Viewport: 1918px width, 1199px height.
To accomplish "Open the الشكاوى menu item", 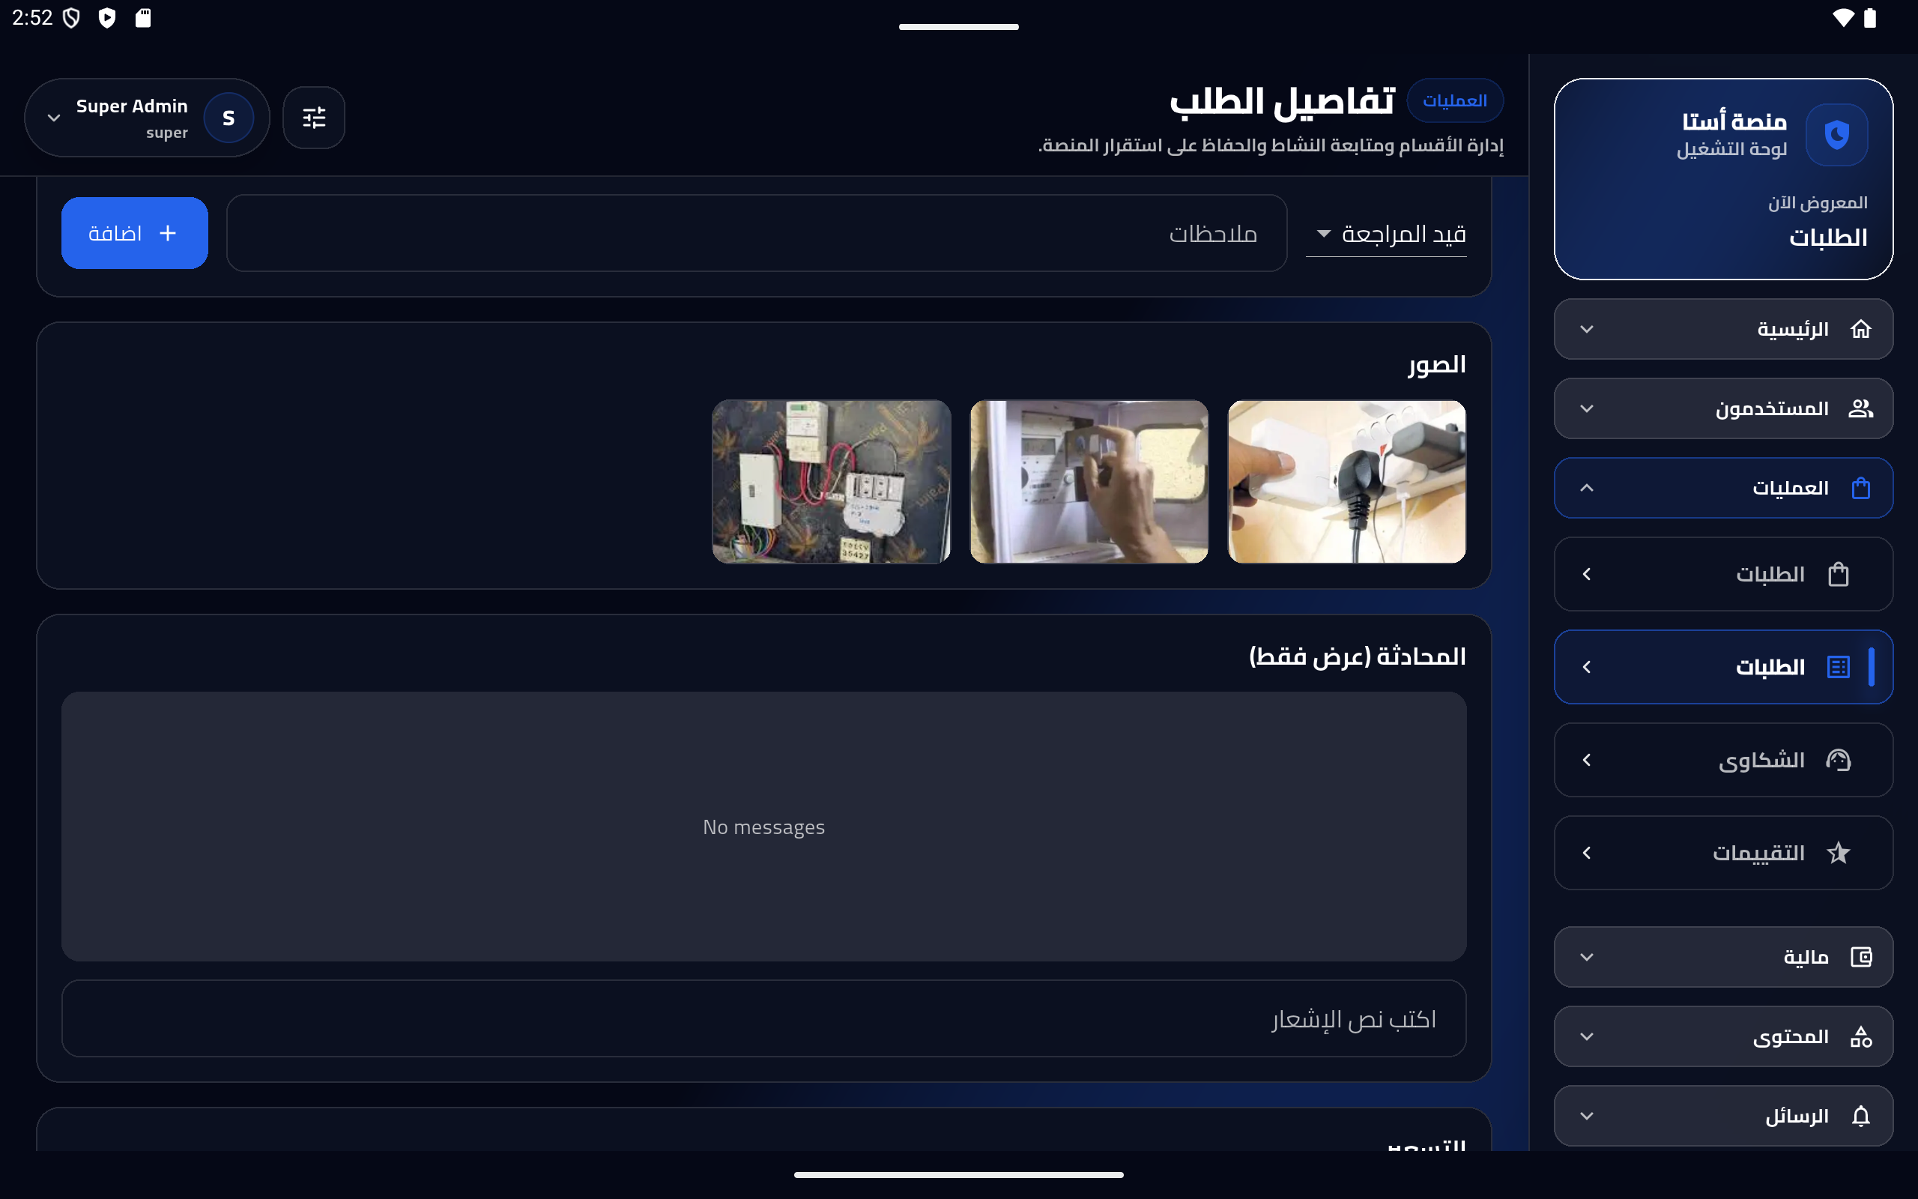I will point(1723,760).
